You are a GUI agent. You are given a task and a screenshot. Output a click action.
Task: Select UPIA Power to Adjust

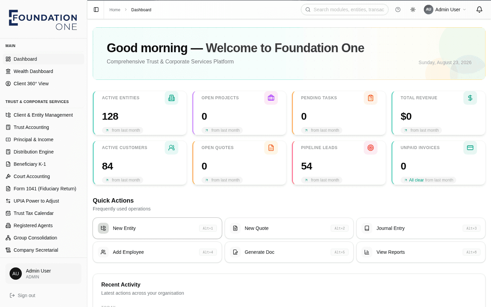pyautogui.click(x=43, y=201)
